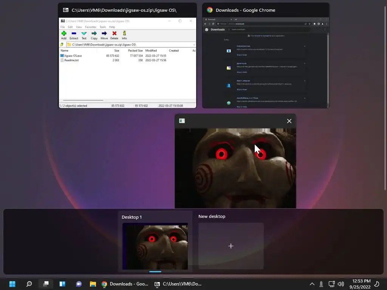Click the untitled window icon above Jigsaw preview
Screen dimensions: 387x290
tap(182, 121)
